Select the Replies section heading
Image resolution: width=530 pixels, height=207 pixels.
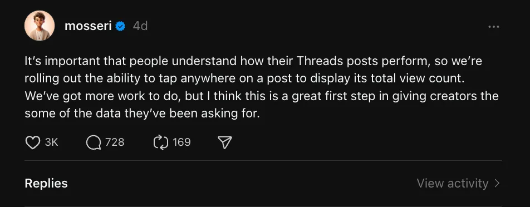click(x=46, y=184)
